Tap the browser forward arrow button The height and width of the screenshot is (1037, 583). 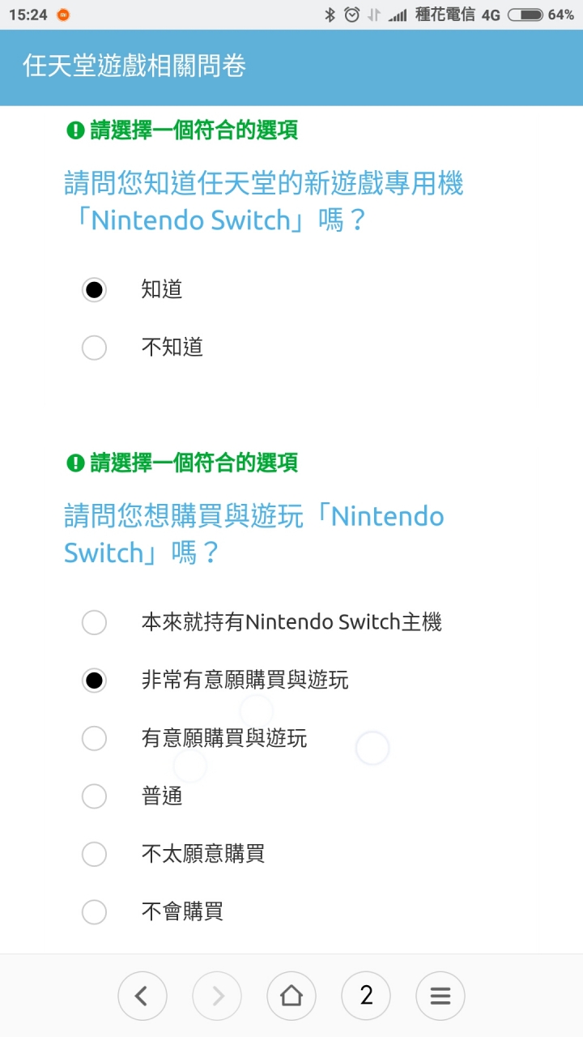[217, 996]
